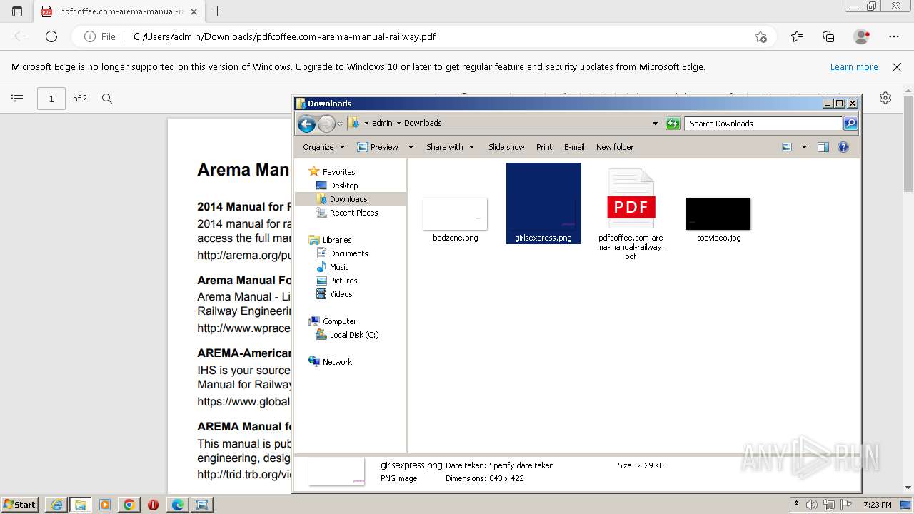Open Opera from the taskbar
This screenshot has height=514, width=914.
coord(153,505)
